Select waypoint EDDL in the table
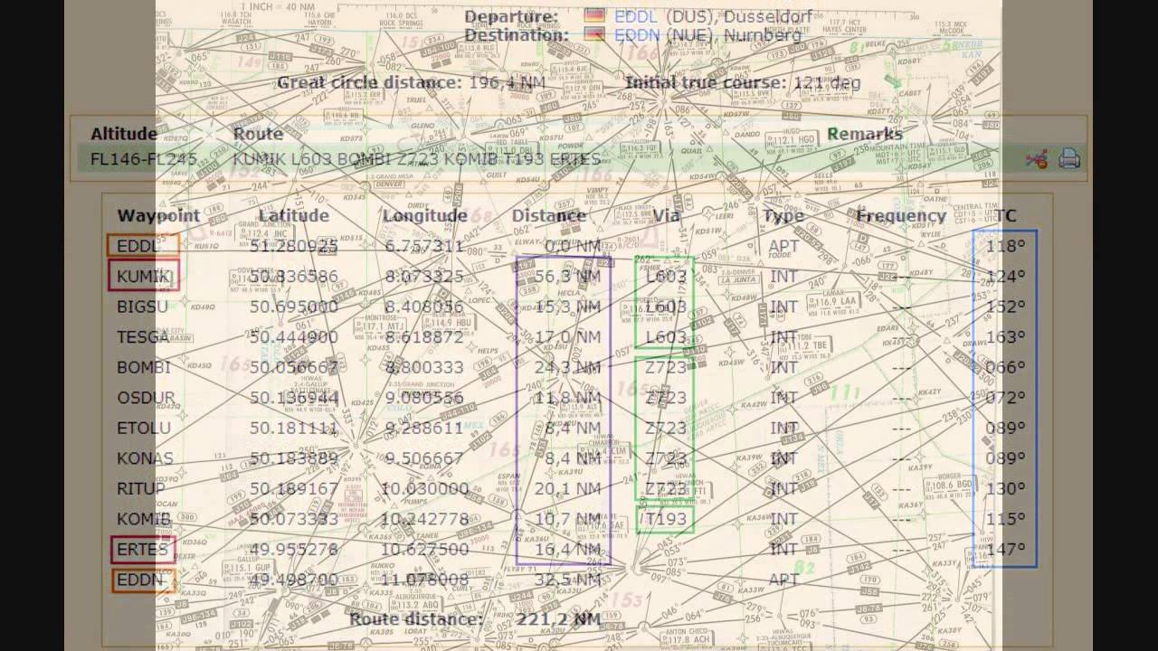Image resolution: width=1158 pixels, height=651 pixels. pos(138,246)
